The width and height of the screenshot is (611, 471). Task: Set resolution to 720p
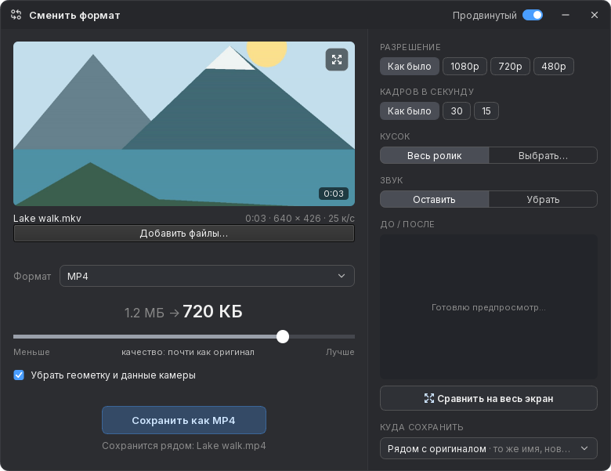click(x=510, y=67)
